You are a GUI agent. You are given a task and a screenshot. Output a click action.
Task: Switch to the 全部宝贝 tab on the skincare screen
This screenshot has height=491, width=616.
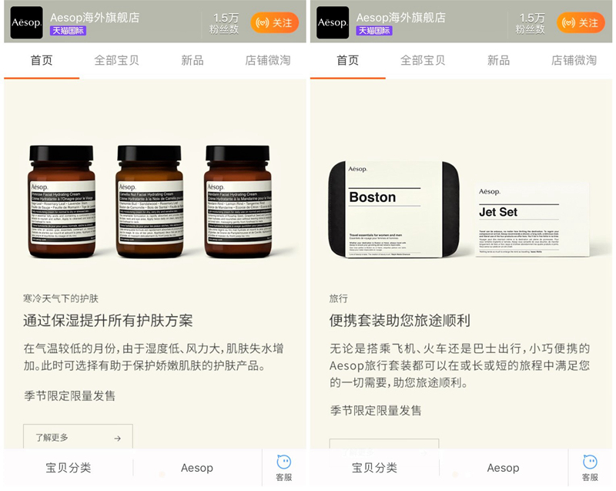[x=117, y=60]
